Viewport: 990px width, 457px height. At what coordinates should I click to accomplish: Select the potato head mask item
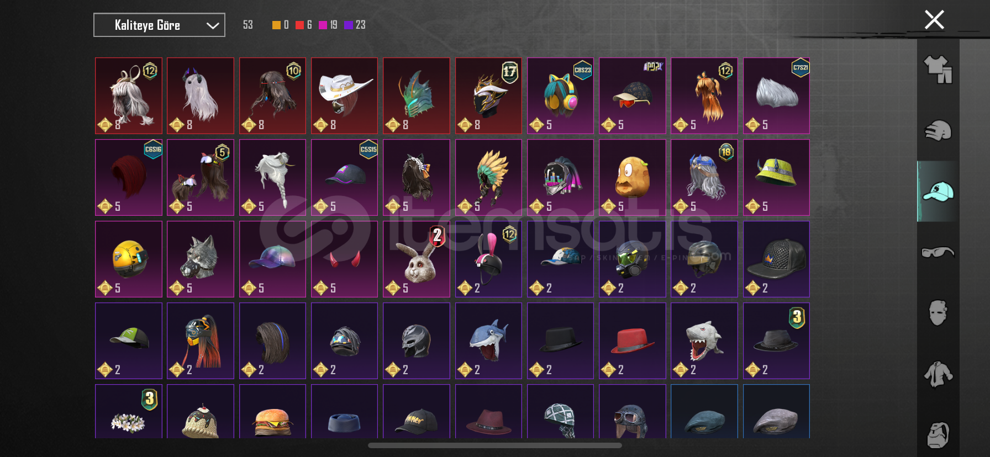632,177
